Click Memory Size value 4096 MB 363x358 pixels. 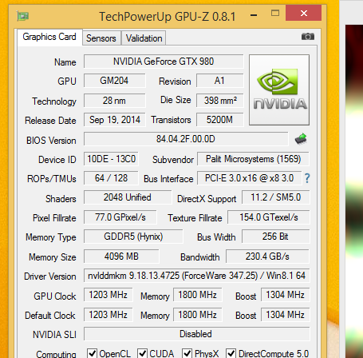tap(121, 257)
